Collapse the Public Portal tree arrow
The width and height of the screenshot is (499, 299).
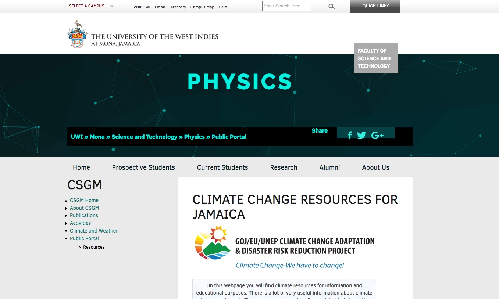(x=66, y=238)
